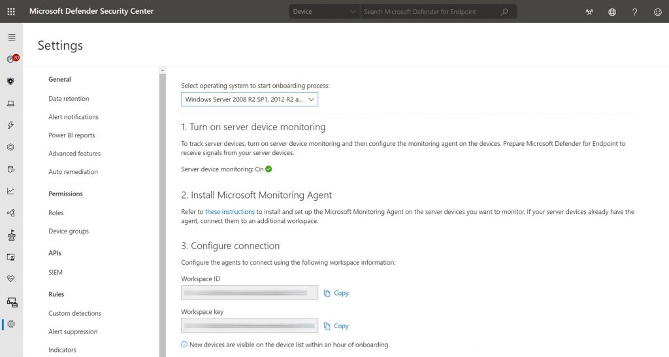This screenshot has height=357, width=669.
Task: Open Indicators settings
Action: (62, 350)
